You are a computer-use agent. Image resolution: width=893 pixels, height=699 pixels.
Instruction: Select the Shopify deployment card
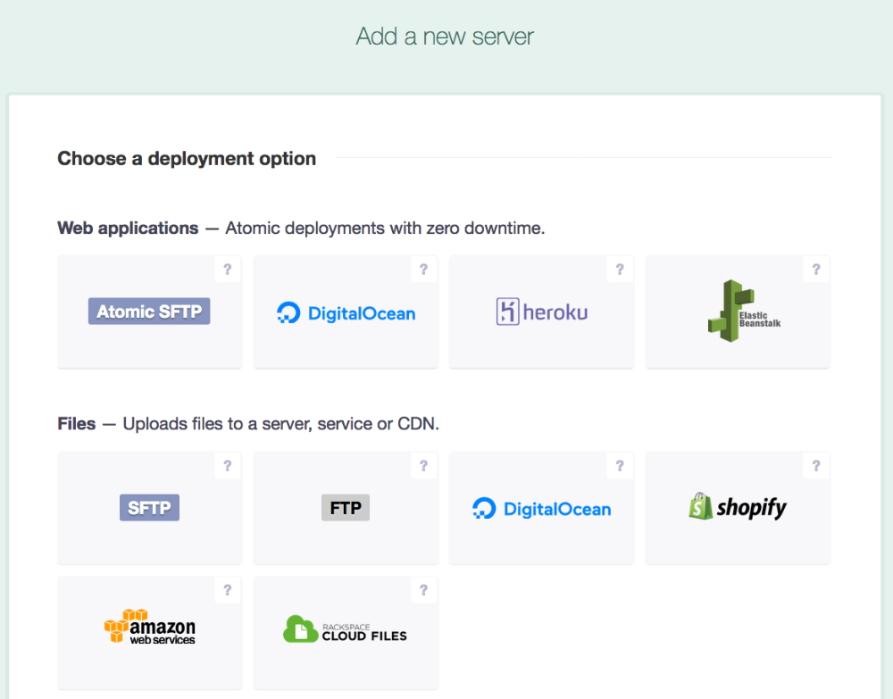738,508
